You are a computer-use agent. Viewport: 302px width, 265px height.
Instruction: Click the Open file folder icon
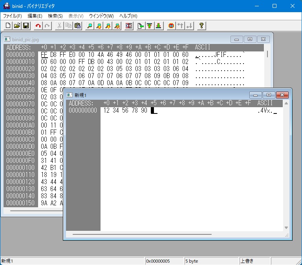pyautogui.click(x=17, y=26)
